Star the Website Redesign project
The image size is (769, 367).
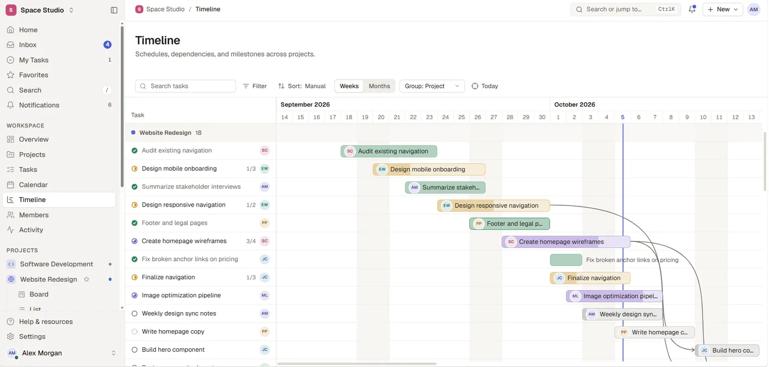86,279
